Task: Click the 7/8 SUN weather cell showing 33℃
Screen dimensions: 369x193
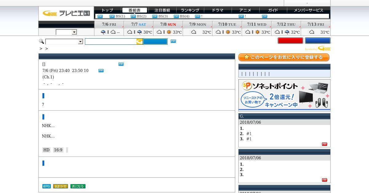Action: pyautogui.click(x=168, y=32)
